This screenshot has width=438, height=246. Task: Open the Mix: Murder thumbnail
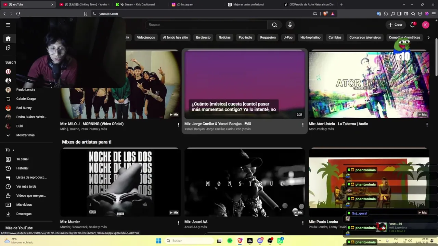[120, 182]
